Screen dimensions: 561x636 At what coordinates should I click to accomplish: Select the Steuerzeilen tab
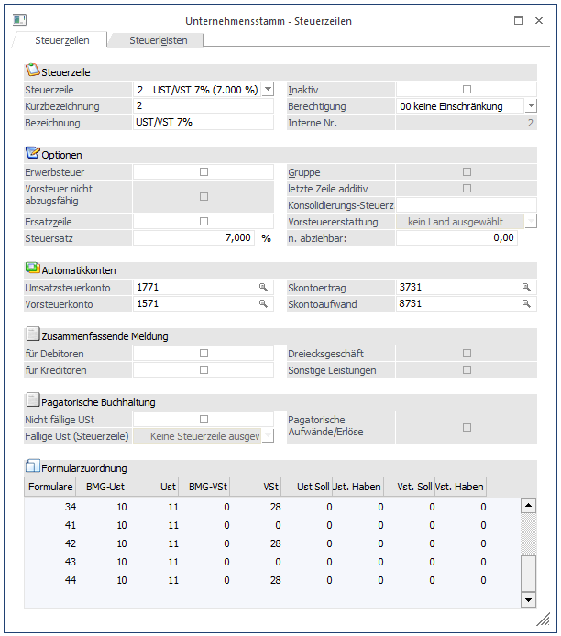coord(60,40)
